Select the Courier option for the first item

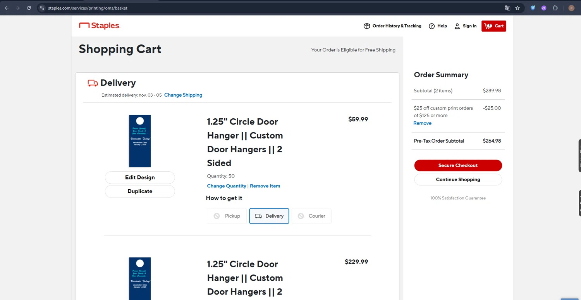pos(311,216)
